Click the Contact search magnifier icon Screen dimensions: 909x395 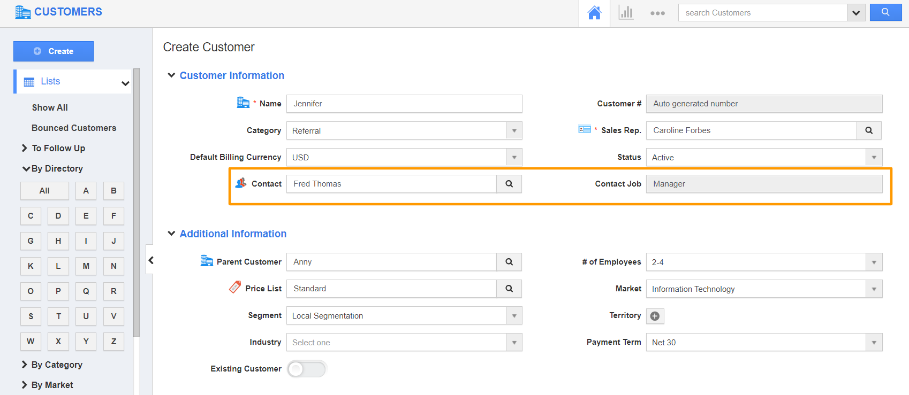point(509,184)
